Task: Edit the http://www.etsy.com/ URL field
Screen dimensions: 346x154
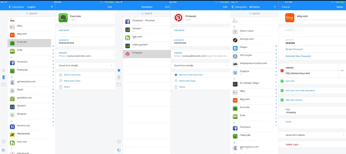Action: click(x=312, y=73)
